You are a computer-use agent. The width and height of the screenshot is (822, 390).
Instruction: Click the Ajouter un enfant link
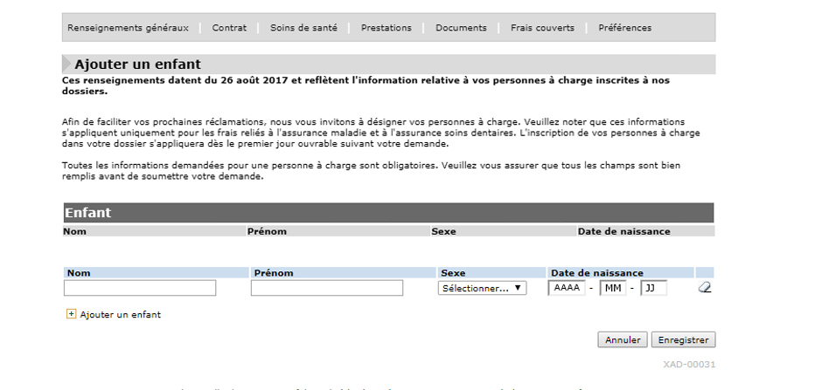click(x=121, y=315)
